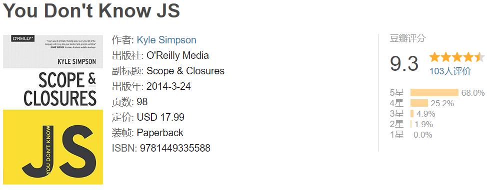Screen dimensions: 487x190
Task: Click the publisher O'Reilly Media text
Action: [177, 55]
